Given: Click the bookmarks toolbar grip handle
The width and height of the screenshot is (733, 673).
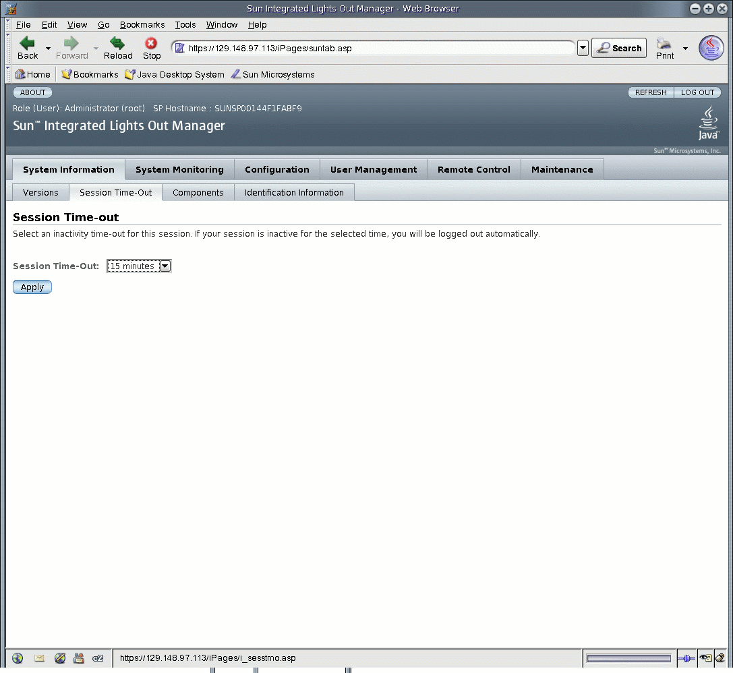Looking at the screenshot, I should 8,74.
